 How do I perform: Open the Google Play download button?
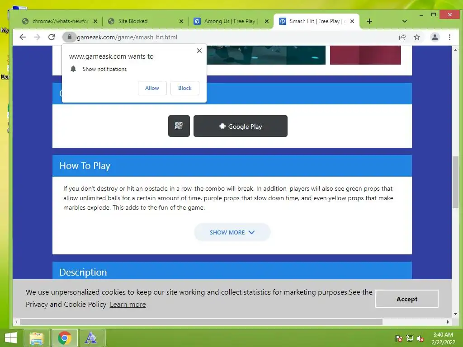[x=241, y=126]
